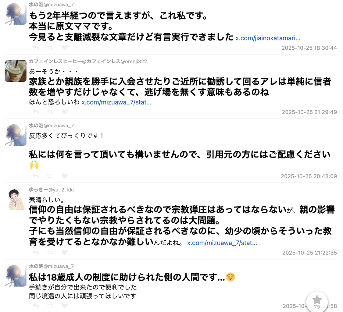This screenshot has width=343, height=312.
Task: Like the orenji322 tweet
Action: (x=65, y=112)
